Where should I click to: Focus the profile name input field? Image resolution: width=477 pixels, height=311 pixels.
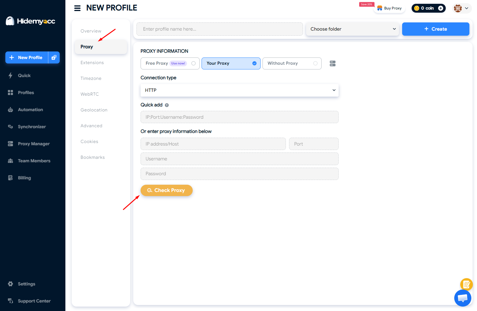(220, 29)
